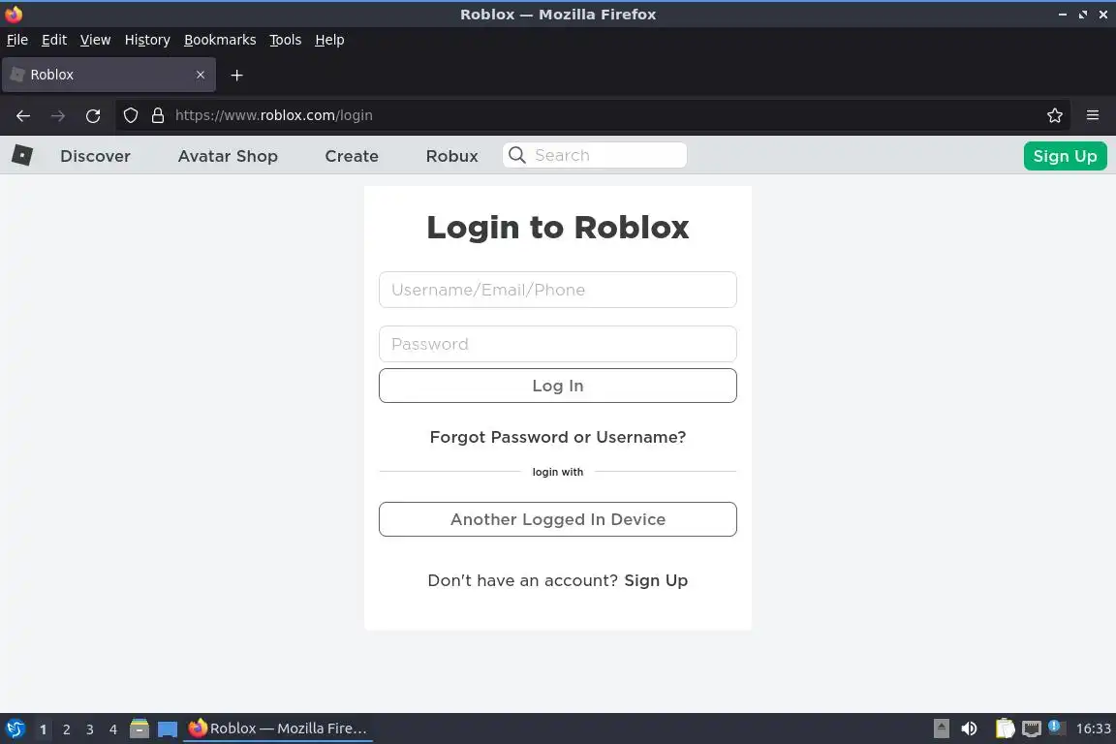The image size is (1116, 744).
Task: Open the Create navigation link
Action: pyautogui.click(x=352, y=156)
